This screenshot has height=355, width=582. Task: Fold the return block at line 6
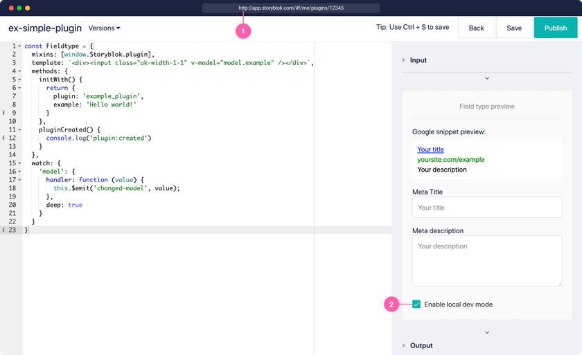click(19, 88)
